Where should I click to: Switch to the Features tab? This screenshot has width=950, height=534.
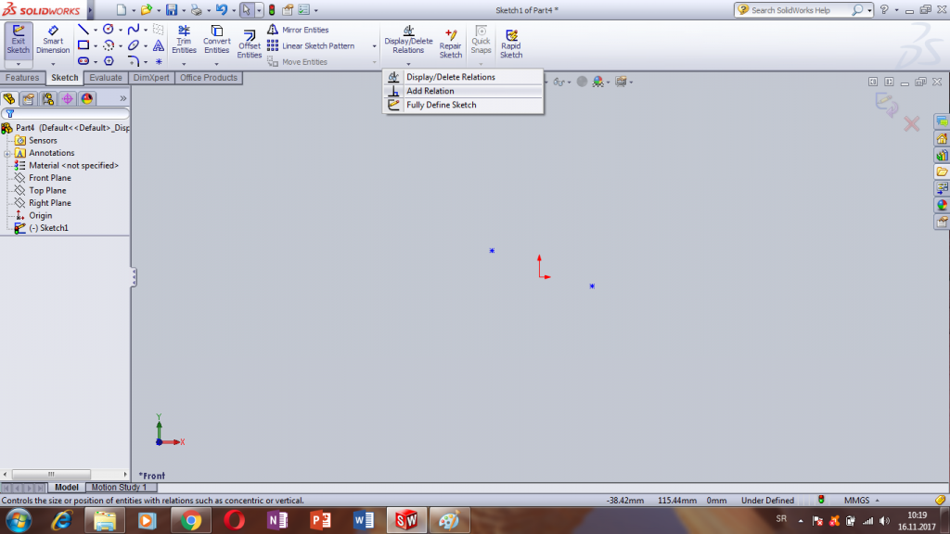click(x=22, y=78)
